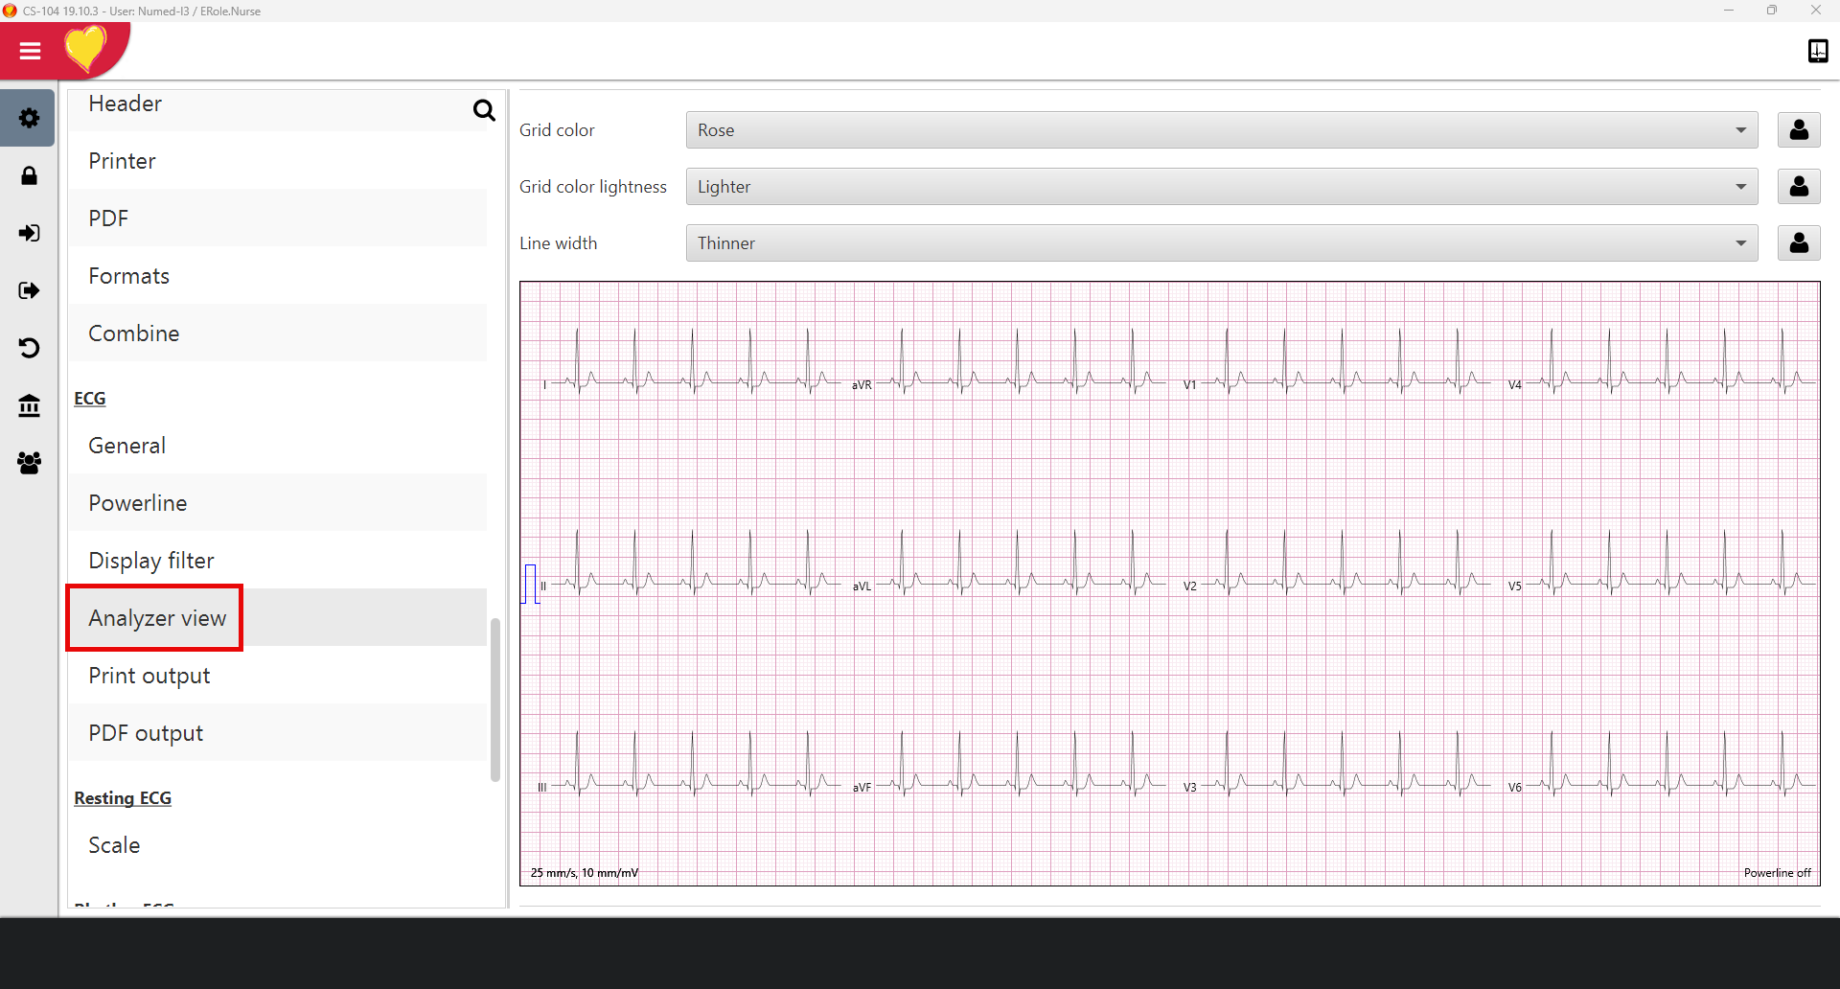Open the Powerline settings item
1840x989 pixels.
pos(138,503)
